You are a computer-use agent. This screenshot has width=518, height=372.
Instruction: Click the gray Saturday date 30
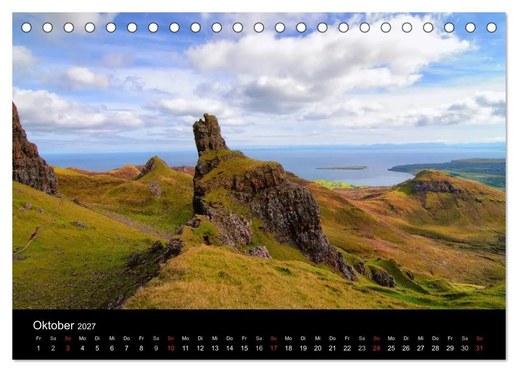coord(465,348)
